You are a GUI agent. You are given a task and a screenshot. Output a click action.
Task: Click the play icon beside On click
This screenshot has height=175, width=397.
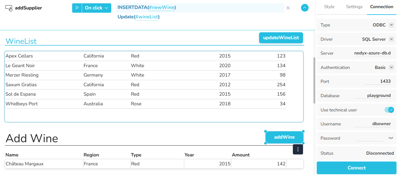tap(77, 8)
